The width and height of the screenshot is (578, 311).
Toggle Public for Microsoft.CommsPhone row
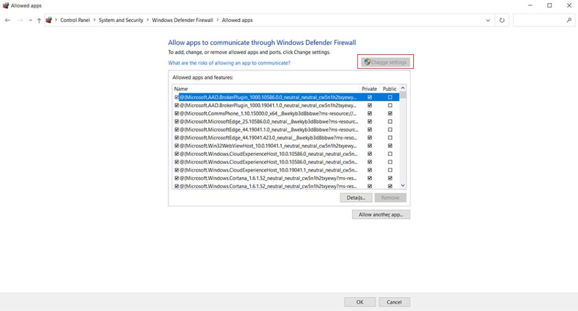click(x=390, y=113)
